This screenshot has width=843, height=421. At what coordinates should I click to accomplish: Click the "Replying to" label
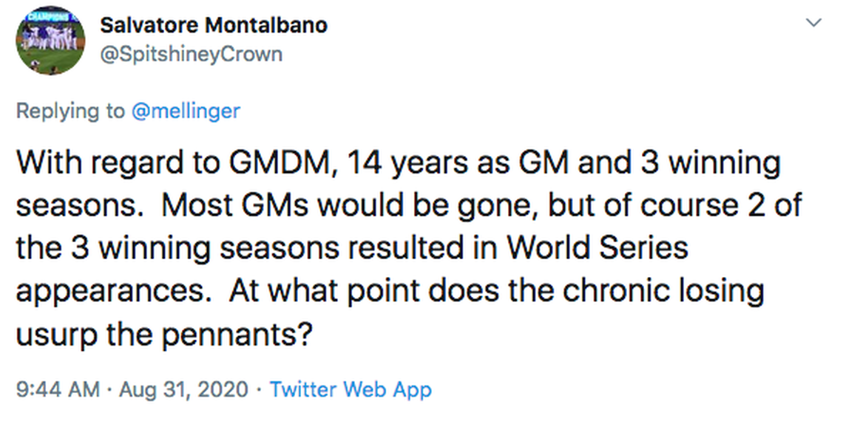pyautogui.click(x=70, y=111)
